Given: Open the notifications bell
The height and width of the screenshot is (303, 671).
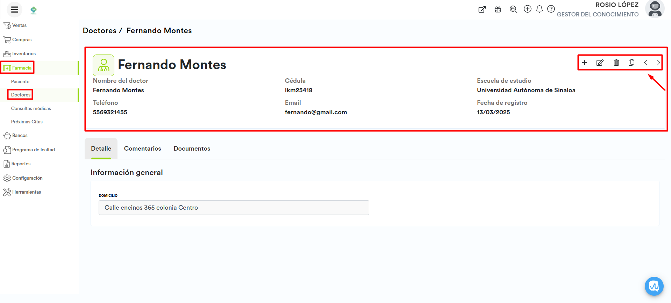Looking at the screenshot, I should [539, 9].
